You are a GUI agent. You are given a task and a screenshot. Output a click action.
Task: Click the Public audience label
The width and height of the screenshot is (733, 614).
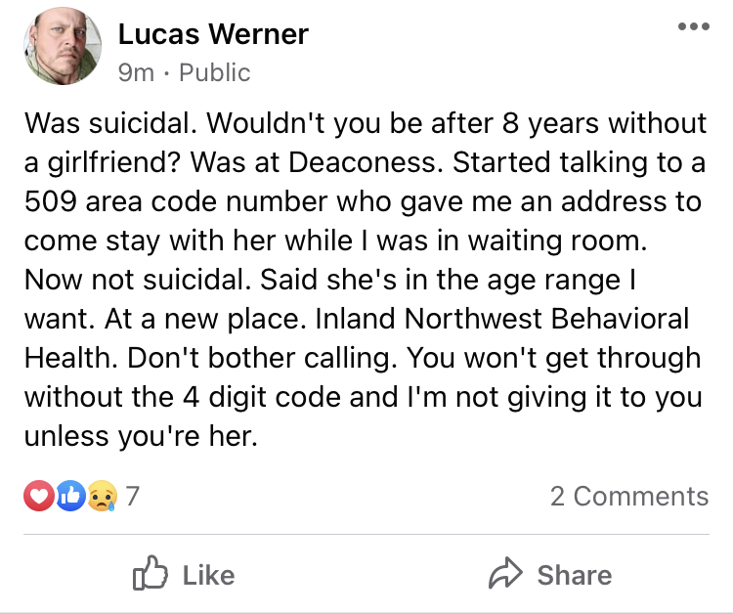point(215,73)
